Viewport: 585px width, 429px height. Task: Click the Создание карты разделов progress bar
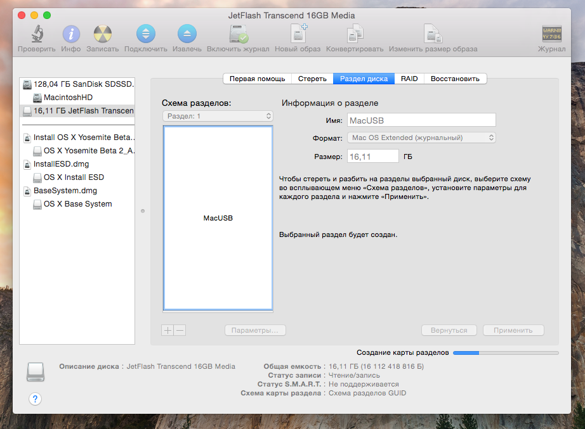pos(506,352)
